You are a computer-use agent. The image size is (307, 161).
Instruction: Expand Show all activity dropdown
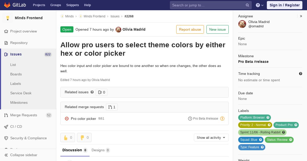[x=211, y=137]
